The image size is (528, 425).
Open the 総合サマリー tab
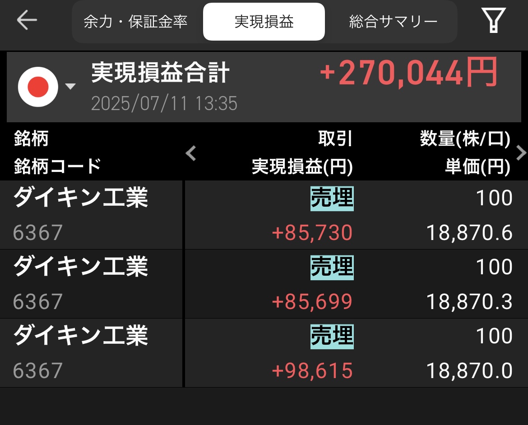pos(393,22)
